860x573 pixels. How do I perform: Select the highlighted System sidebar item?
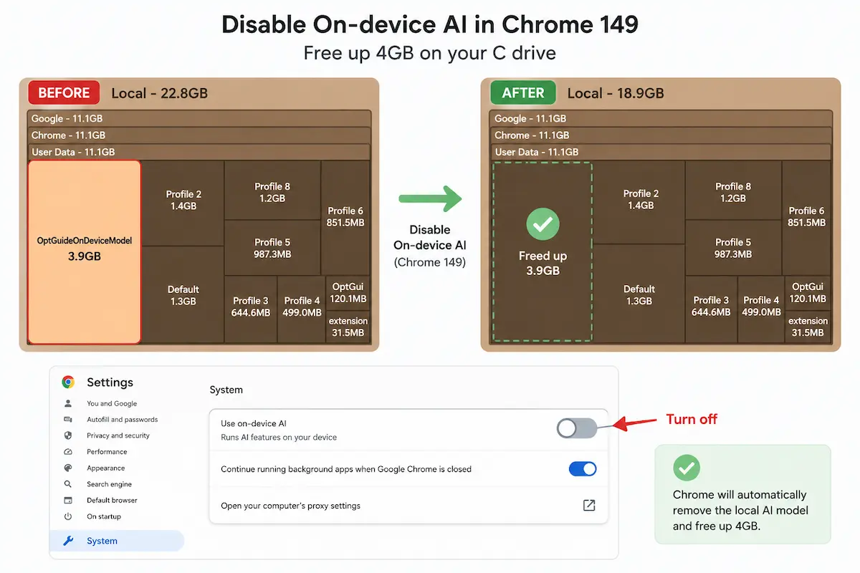tap(117, 541)
